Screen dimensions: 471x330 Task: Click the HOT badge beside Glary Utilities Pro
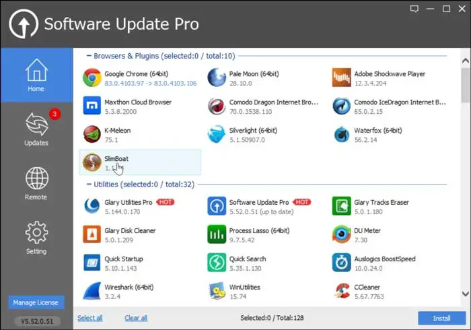click(x=166, y=202)
